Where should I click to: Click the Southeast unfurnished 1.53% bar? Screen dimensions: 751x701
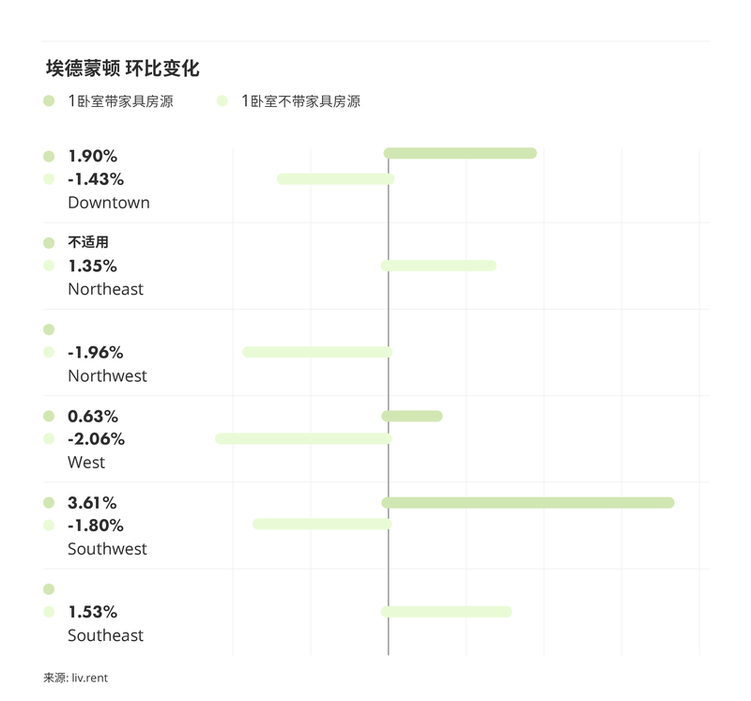446,612
